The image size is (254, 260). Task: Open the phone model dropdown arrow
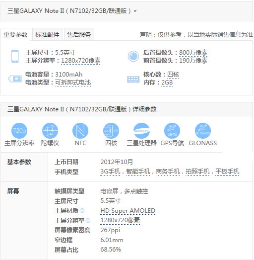tap(135, 11)
